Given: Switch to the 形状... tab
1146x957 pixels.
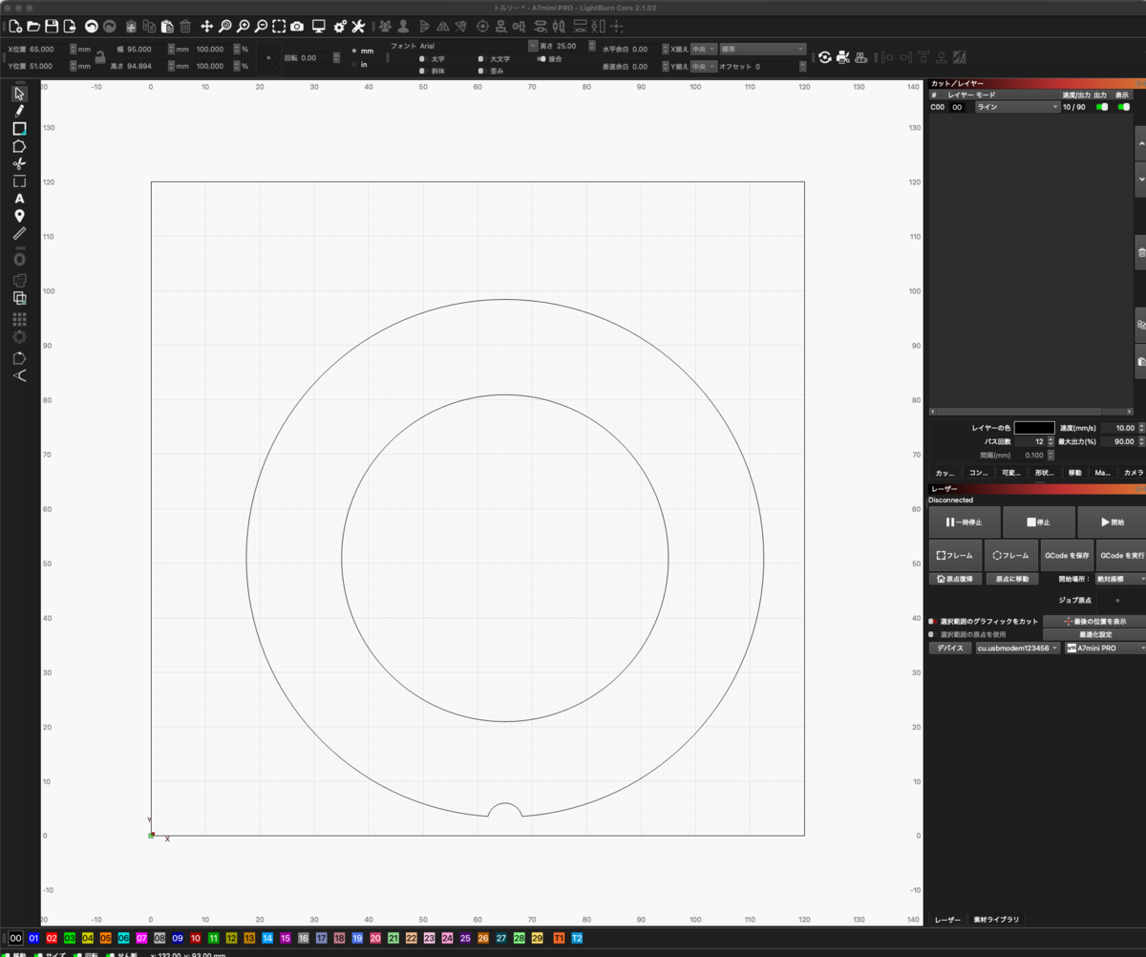Looking at the screenshot, I should 1044,473.
